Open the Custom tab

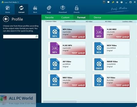point(65,18)
